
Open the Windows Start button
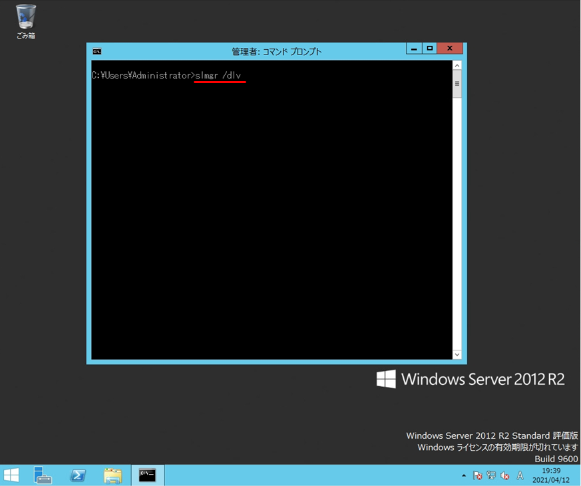coord(11,475)
